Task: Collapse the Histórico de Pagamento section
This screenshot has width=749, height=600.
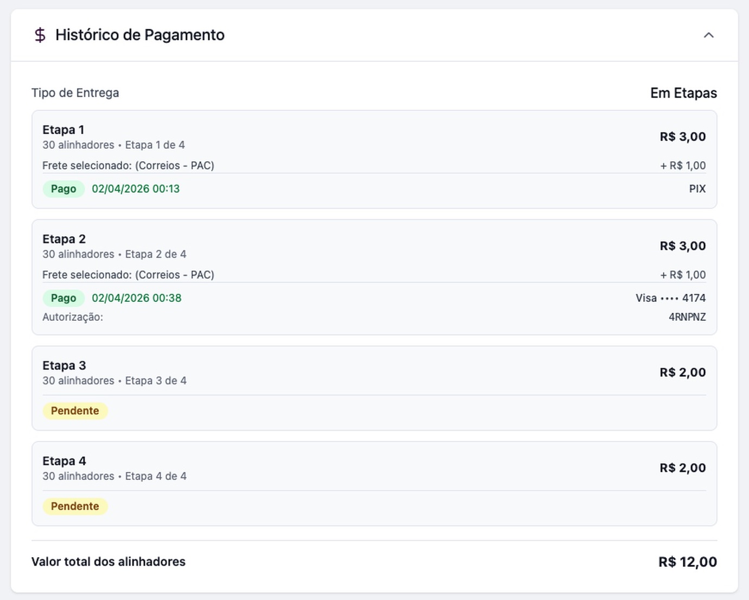Action: coord(708,35)
